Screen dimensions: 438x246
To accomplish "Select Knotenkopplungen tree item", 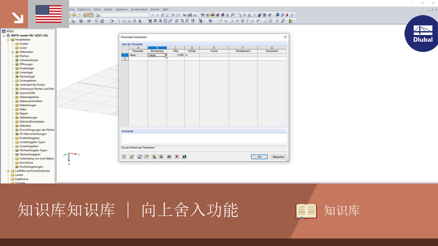I will [31, 167].
